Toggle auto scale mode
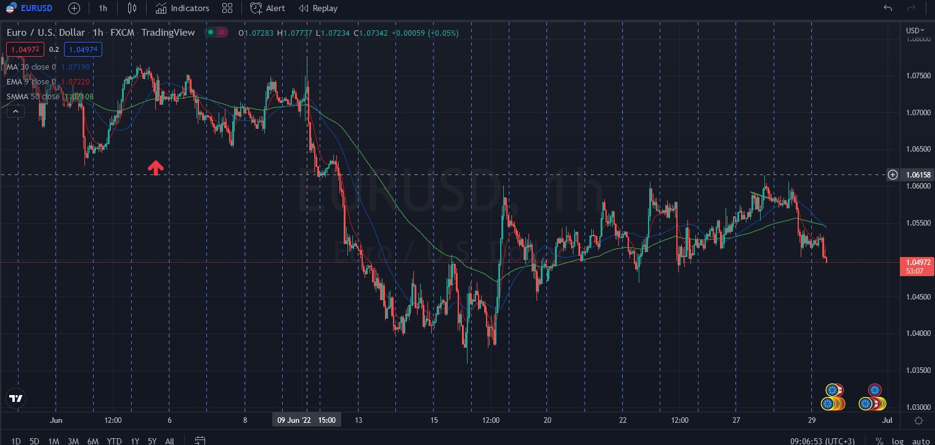 (920, 441)
